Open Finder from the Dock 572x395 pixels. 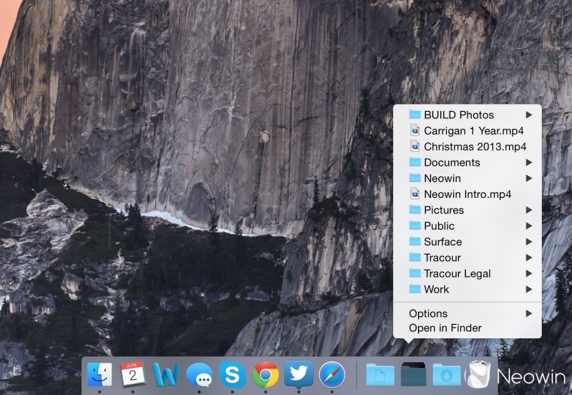pyautogui.click(x=99, y=375)
